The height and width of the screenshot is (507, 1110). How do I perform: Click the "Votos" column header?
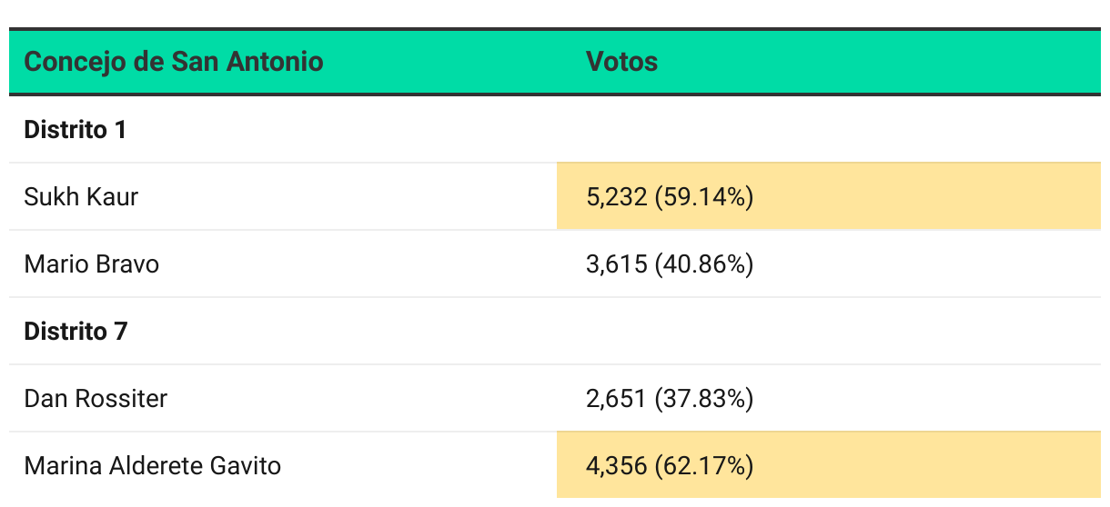tap(621, 62)
